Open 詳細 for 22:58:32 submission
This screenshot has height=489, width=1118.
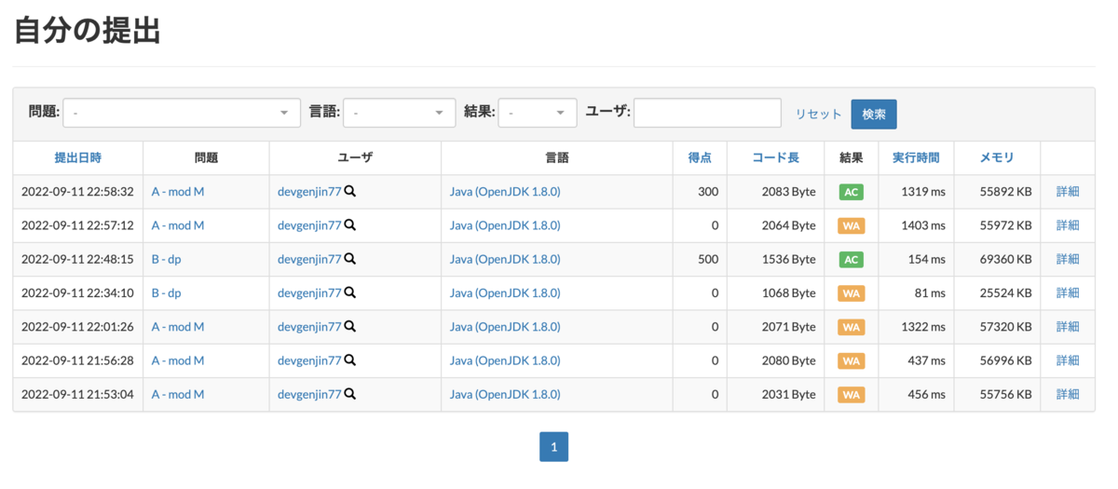point(1068,192)
